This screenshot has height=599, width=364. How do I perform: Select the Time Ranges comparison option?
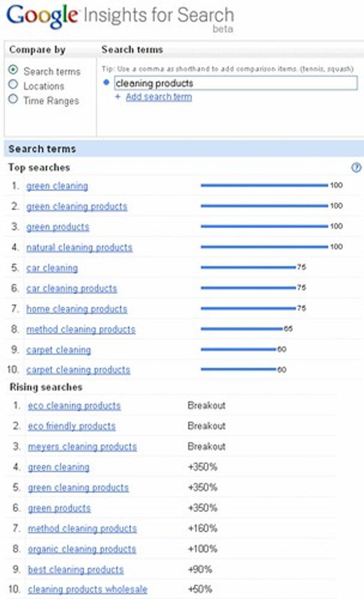click(x=13, y=99)
